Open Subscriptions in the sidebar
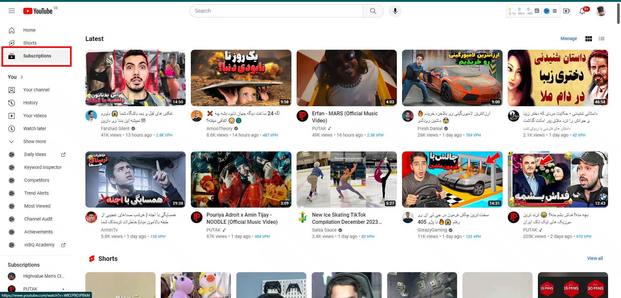The width and height of the screenshot is (621, 298). (x=37, y=56)
